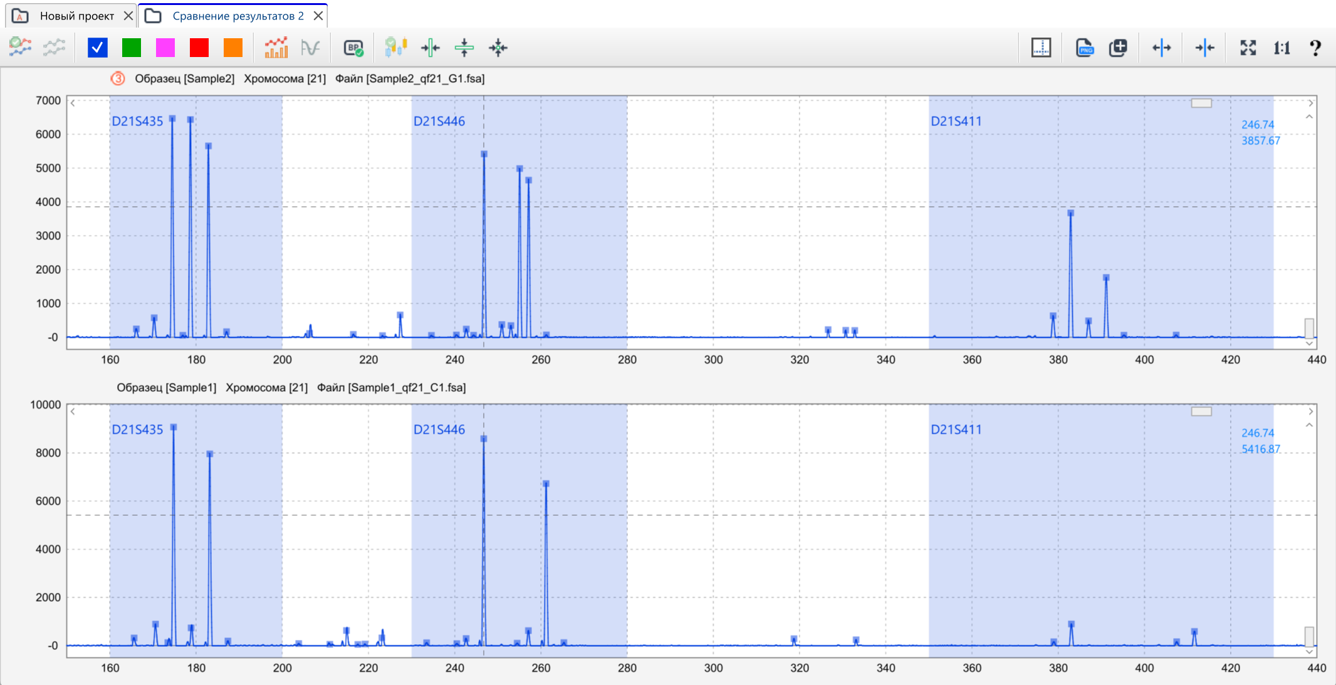Toggle the green dye channel square
Screen dimensions: 1336x685
pyautogui.click(x=132, y=48)
